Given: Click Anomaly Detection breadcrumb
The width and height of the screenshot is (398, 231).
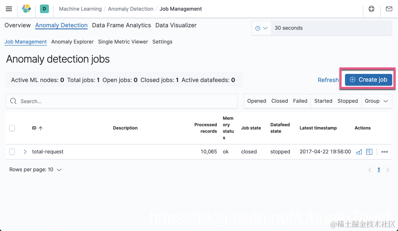Looking at the screenshot, I should tap(131, 9).
